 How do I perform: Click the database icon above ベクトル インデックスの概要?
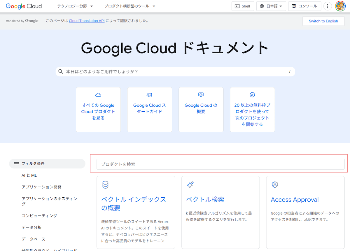pyautogui.click(x=105, y=185)
